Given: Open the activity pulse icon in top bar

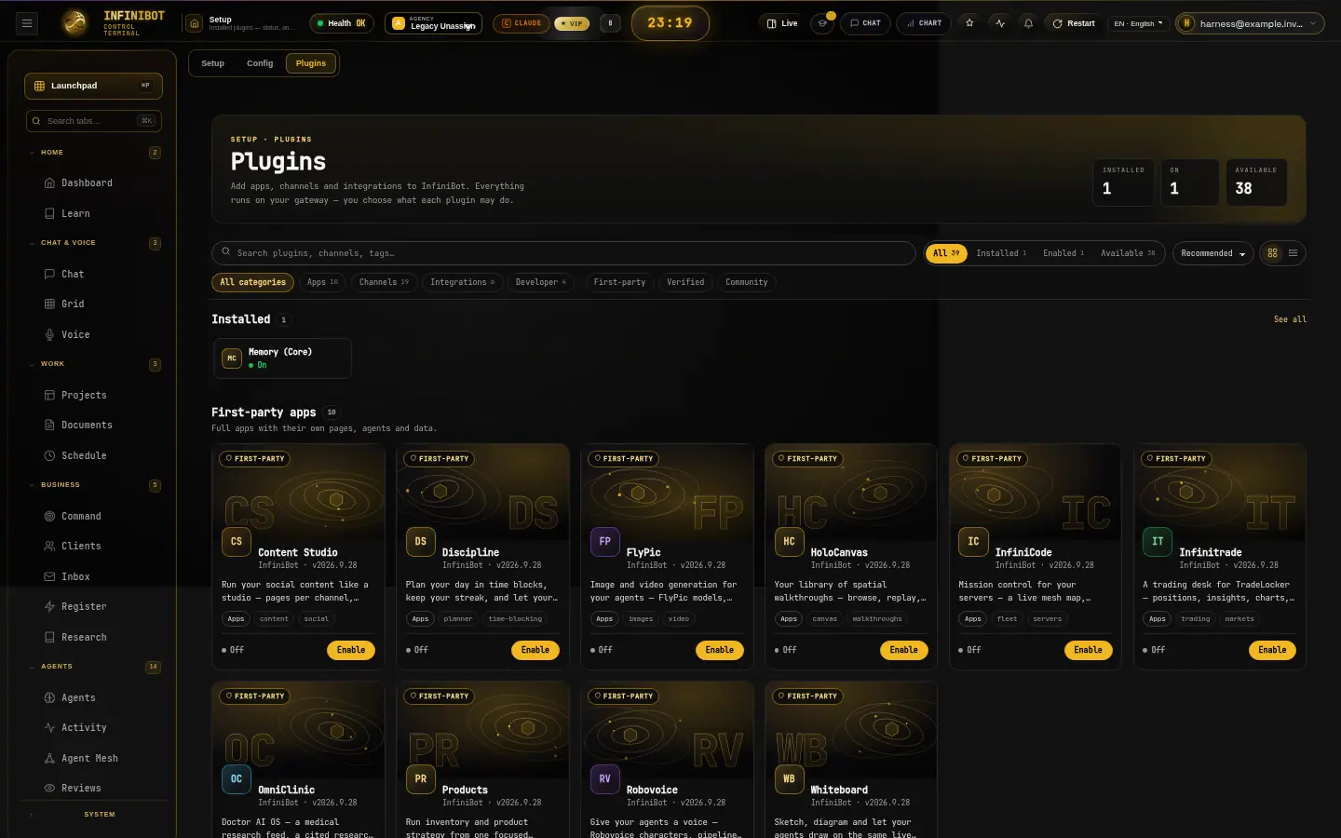Looking at the screenshot, I should pos(1000,23).
